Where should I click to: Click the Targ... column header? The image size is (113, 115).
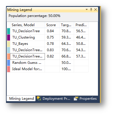tap(67, 25)
